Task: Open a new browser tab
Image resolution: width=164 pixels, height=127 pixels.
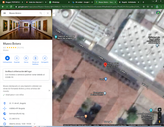Action: [143, 2]
